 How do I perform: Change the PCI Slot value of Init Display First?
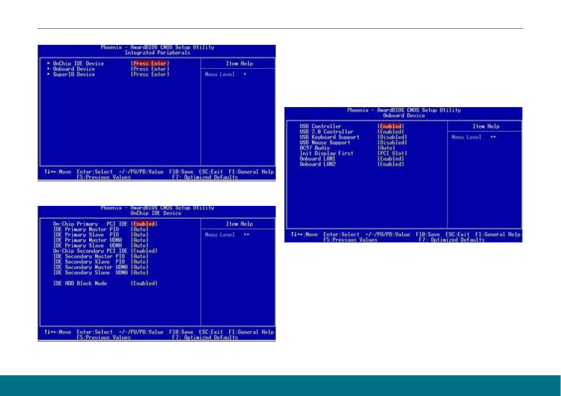point(392,153)
